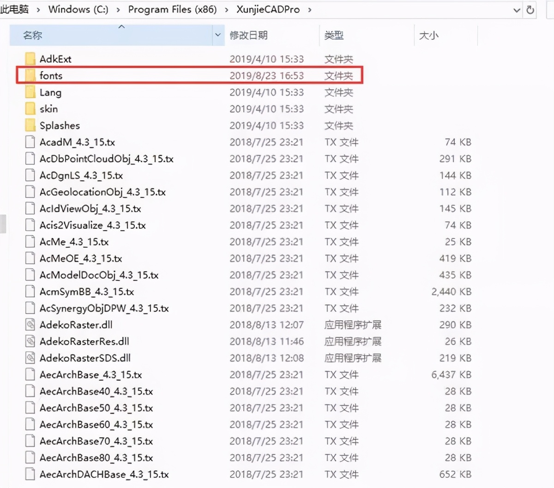
Task: Click the 2019/8/23 16:53 date of fonts
Action: (267, 75)
